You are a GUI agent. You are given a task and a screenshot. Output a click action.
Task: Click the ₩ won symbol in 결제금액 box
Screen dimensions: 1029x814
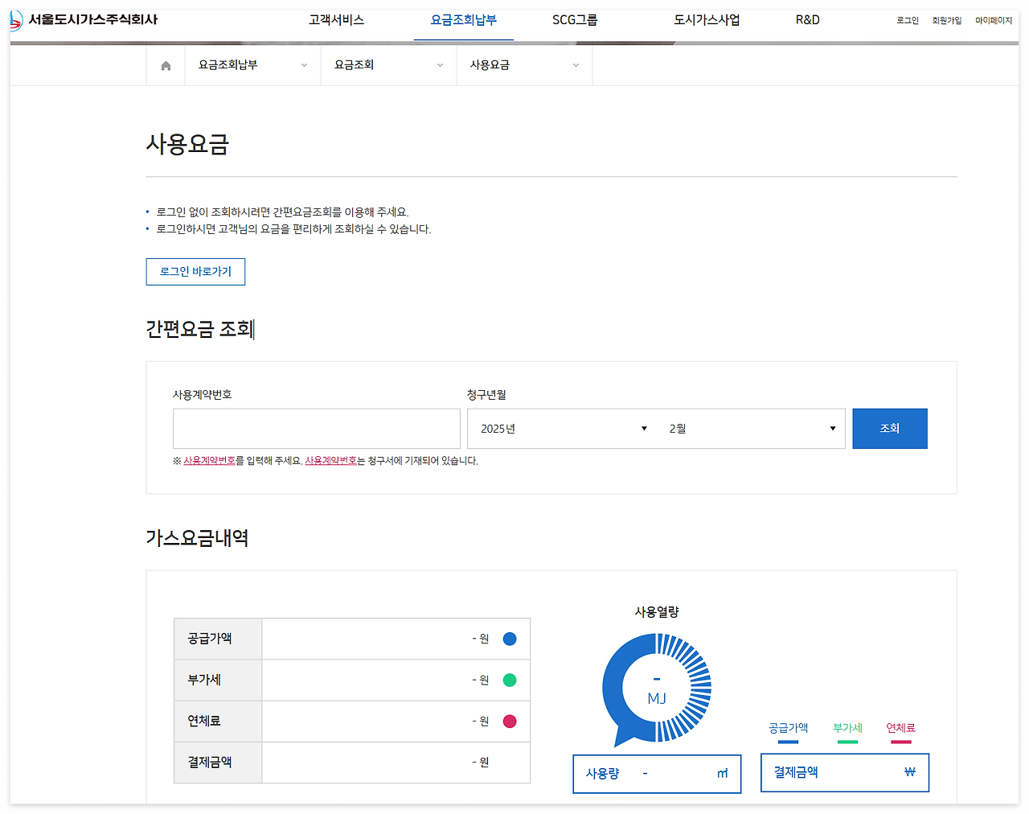[910, 772]
